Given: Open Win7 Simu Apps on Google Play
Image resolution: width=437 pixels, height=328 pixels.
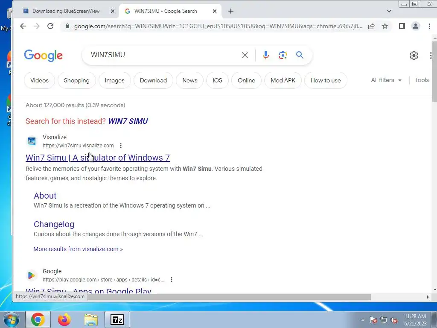Looking at the screenshot, I should 88,290.
